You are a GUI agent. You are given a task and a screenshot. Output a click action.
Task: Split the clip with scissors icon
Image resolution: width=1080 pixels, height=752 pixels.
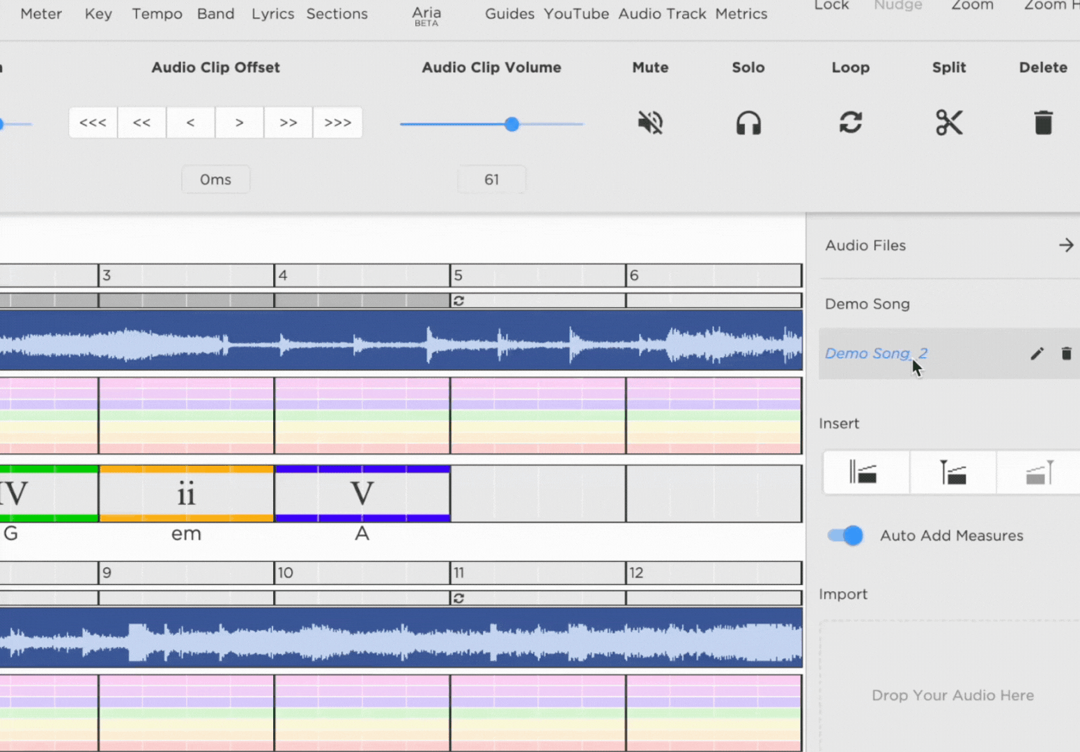coord(949,123)
